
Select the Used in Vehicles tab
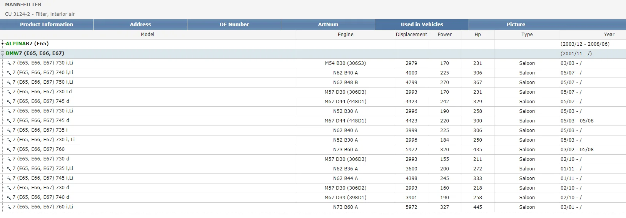[422, 25]
